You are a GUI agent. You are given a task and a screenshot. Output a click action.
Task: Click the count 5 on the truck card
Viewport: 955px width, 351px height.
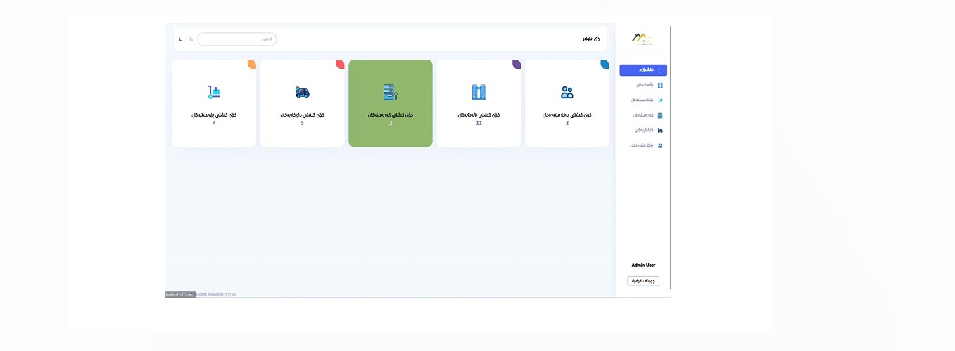303,123
